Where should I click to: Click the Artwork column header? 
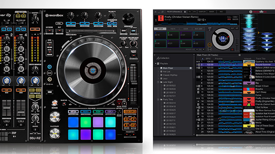pos(247,59)
